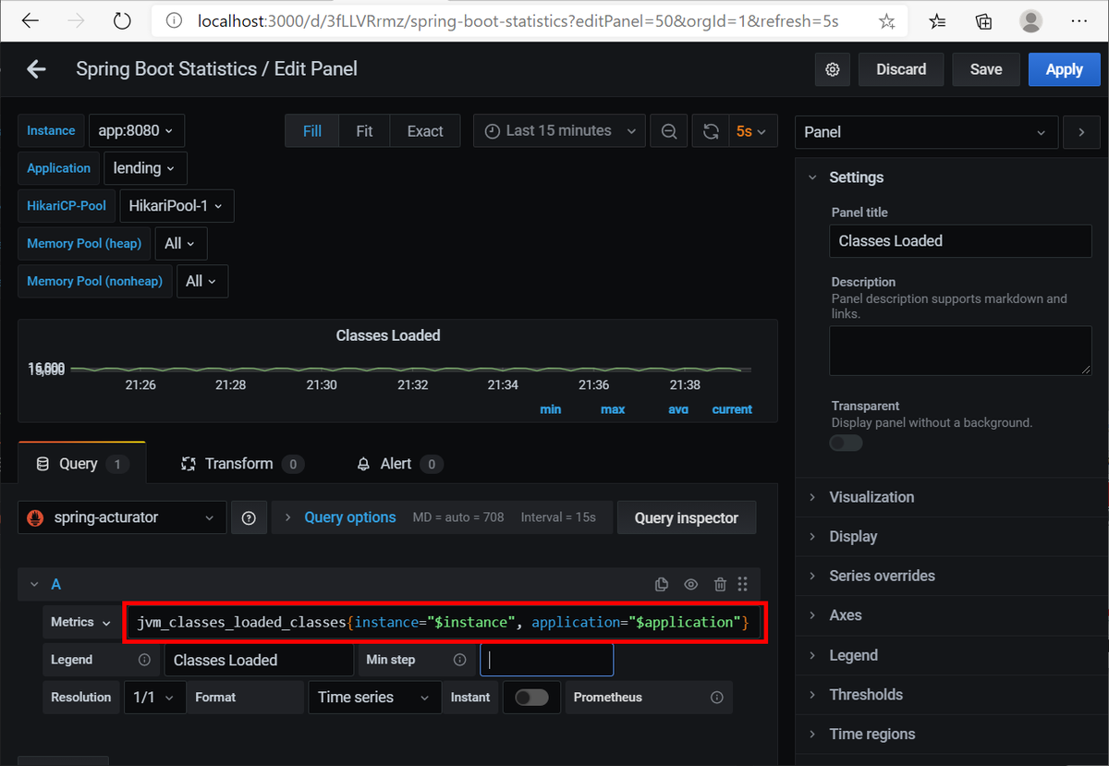1109x766 pixels.
Task: Expand Query options
Action: 350,517
